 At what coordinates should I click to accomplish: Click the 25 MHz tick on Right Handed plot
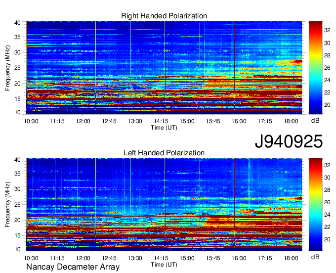point(17,68)
